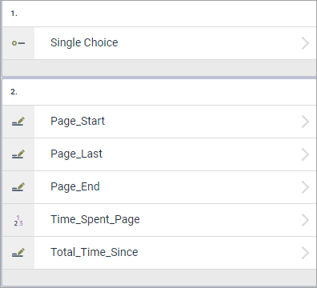
Task: Expand Page_Start using its right chevron
Action: [x=305, y=122]
